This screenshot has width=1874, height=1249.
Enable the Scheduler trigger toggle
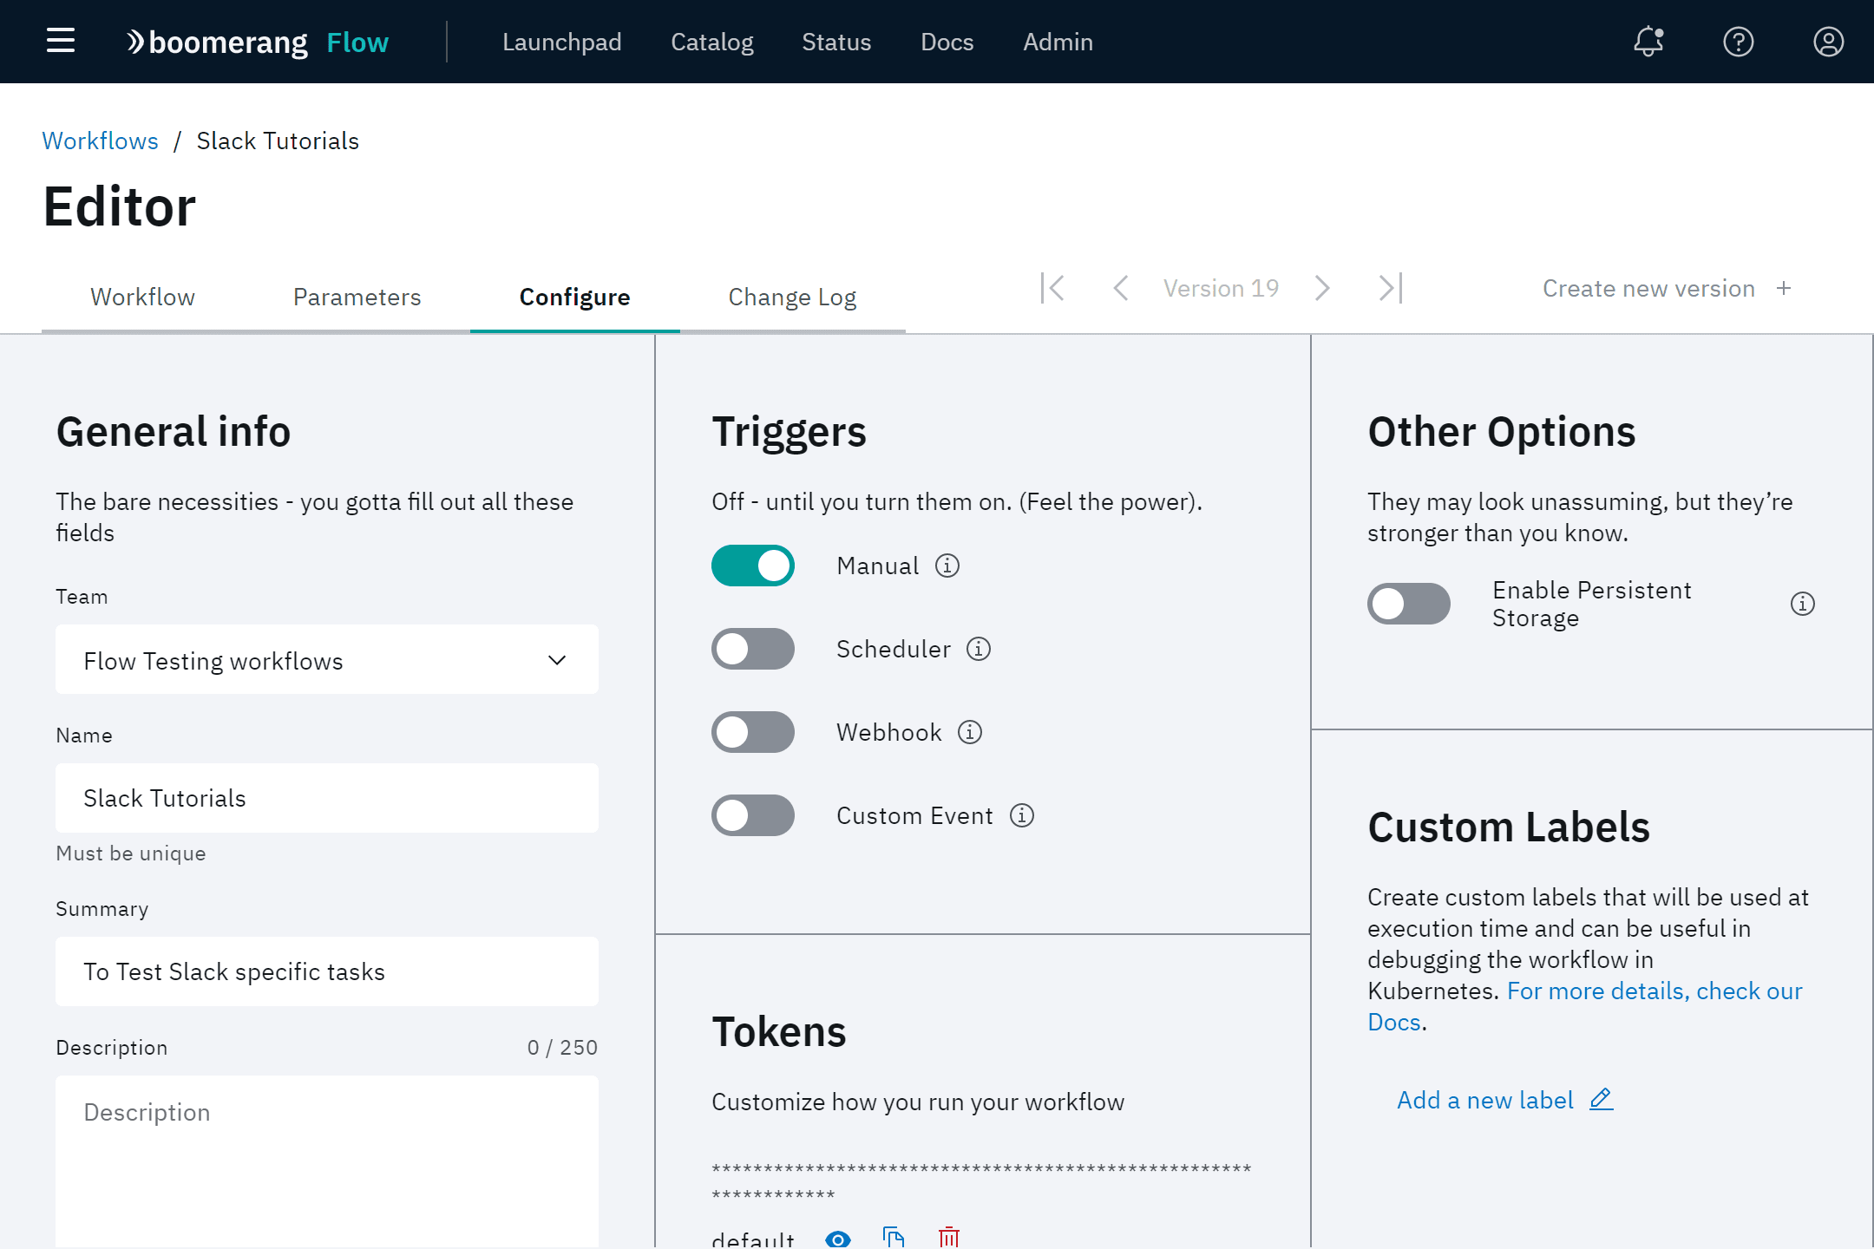[753, 649]
